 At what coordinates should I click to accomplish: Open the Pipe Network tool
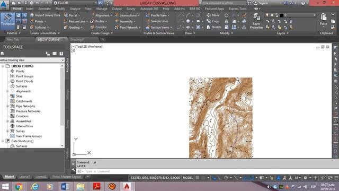tap(128, 27)
